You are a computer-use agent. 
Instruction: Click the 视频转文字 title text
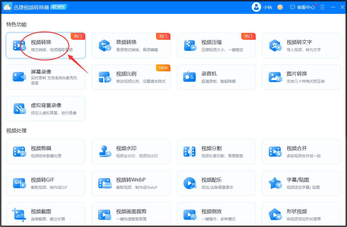pos(299,42)
